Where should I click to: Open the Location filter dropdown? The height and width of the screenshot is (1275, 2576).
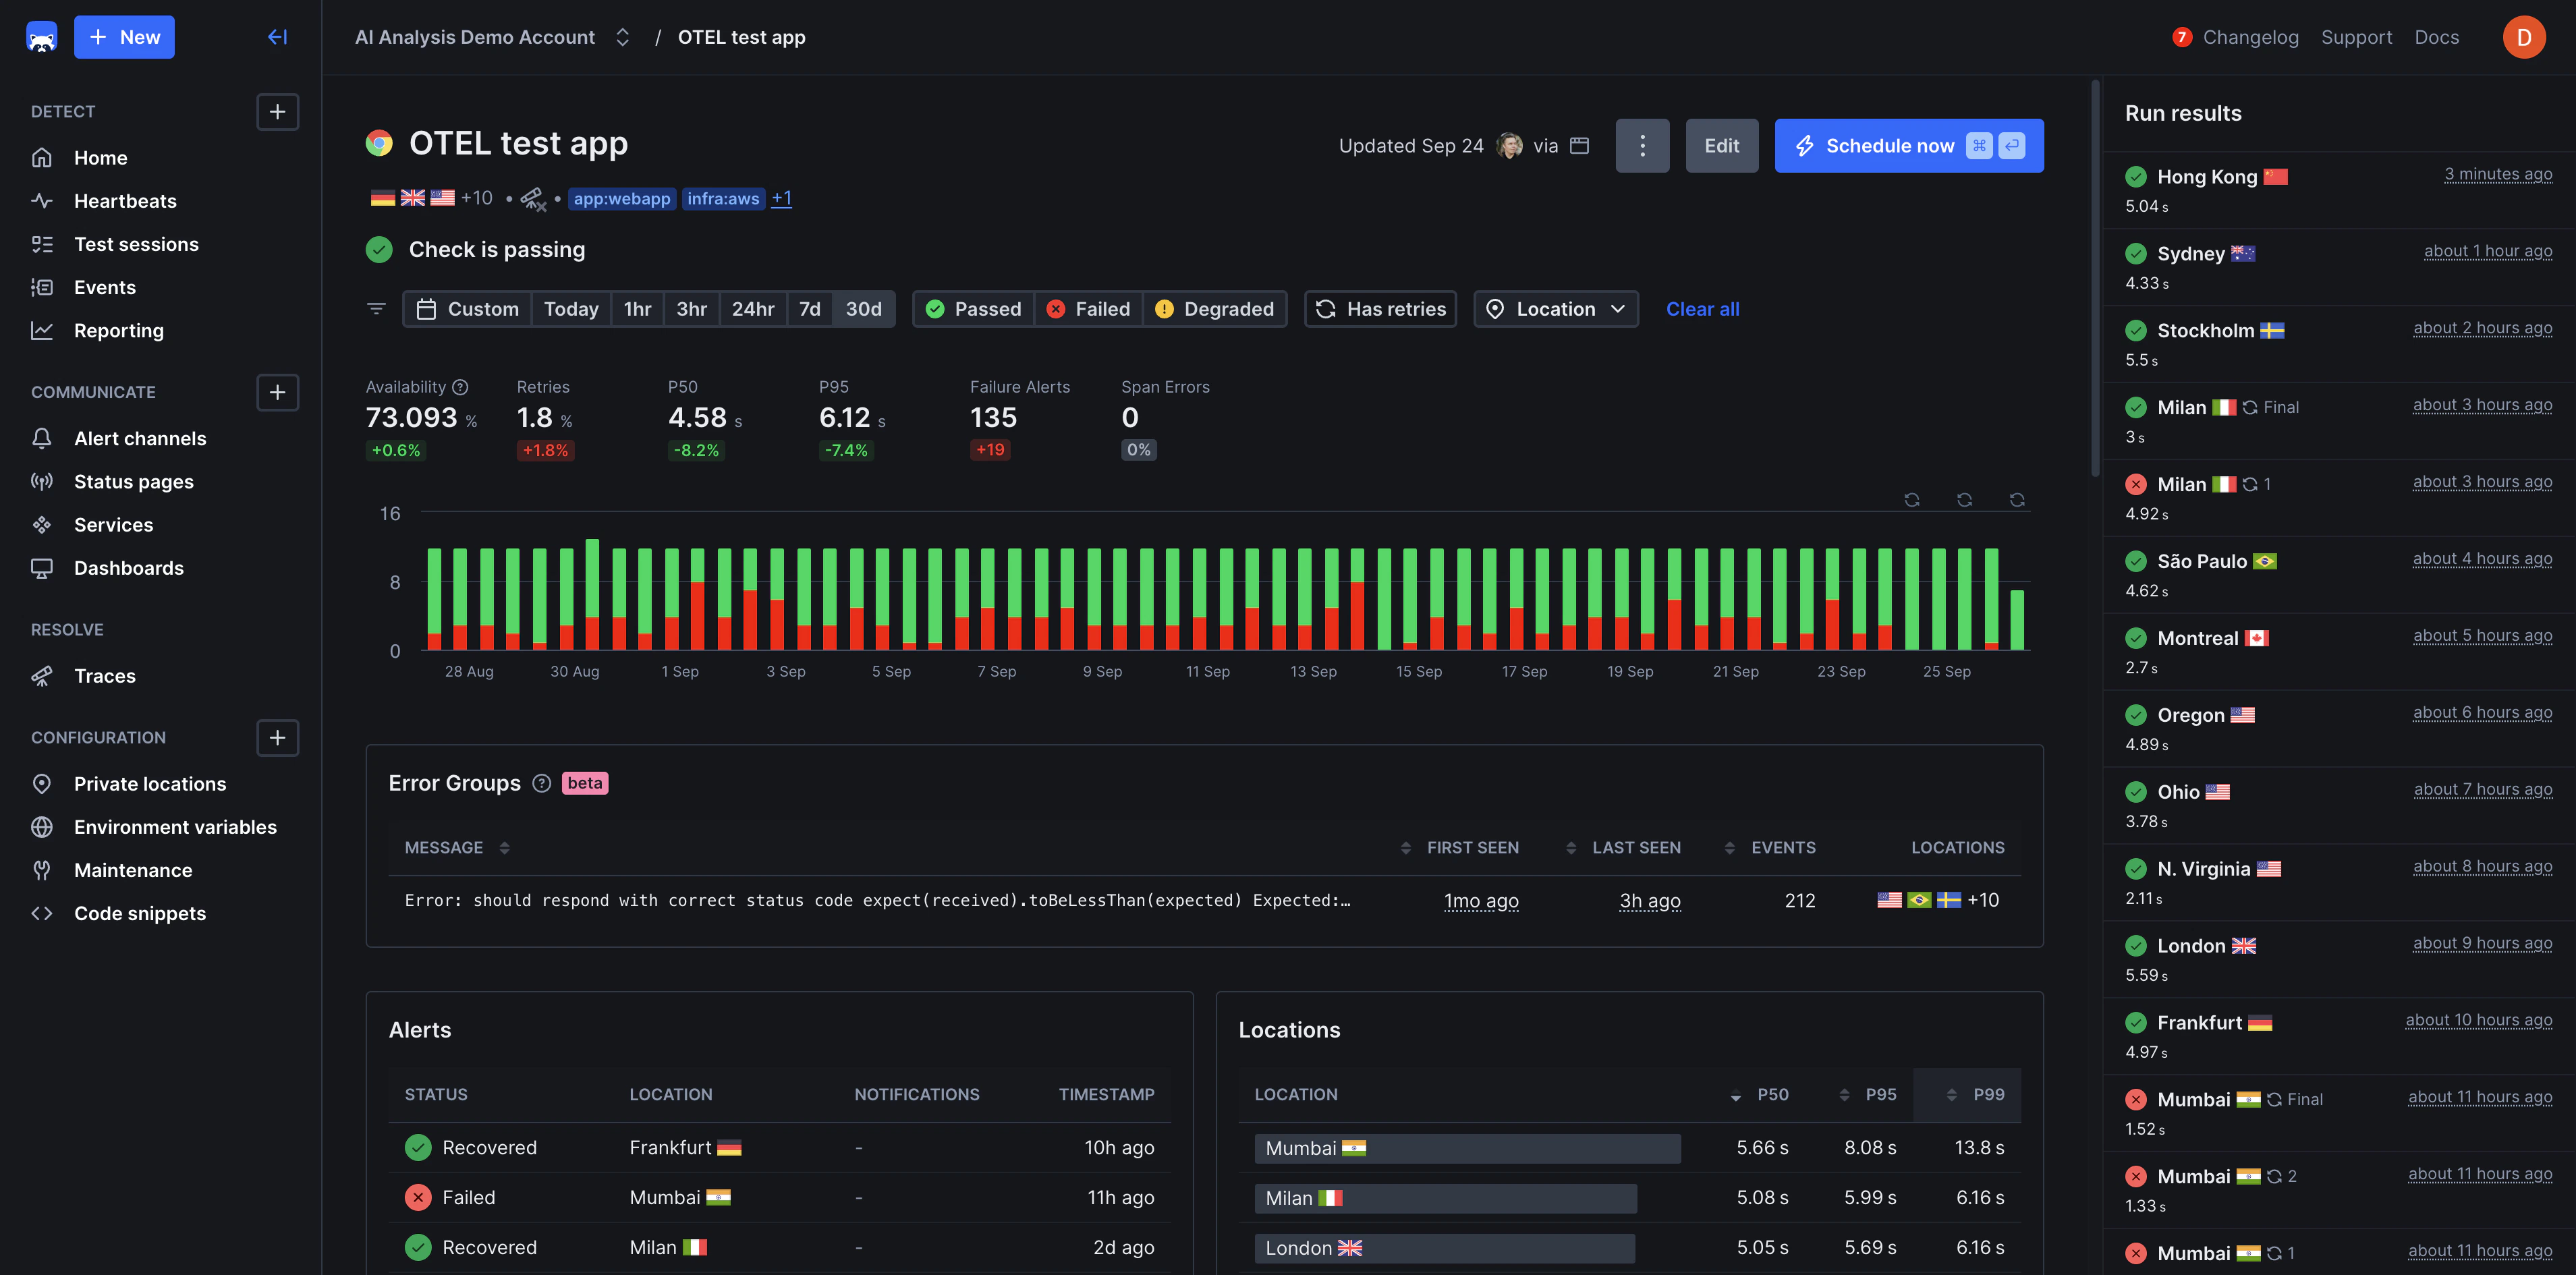click(1555, 308)
